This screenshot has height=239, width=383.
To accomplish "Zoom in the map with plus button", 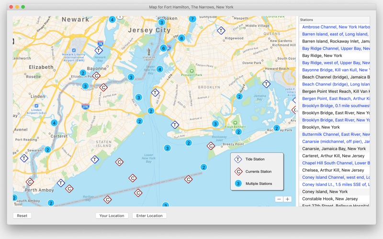I will click(x=288, y=199).
